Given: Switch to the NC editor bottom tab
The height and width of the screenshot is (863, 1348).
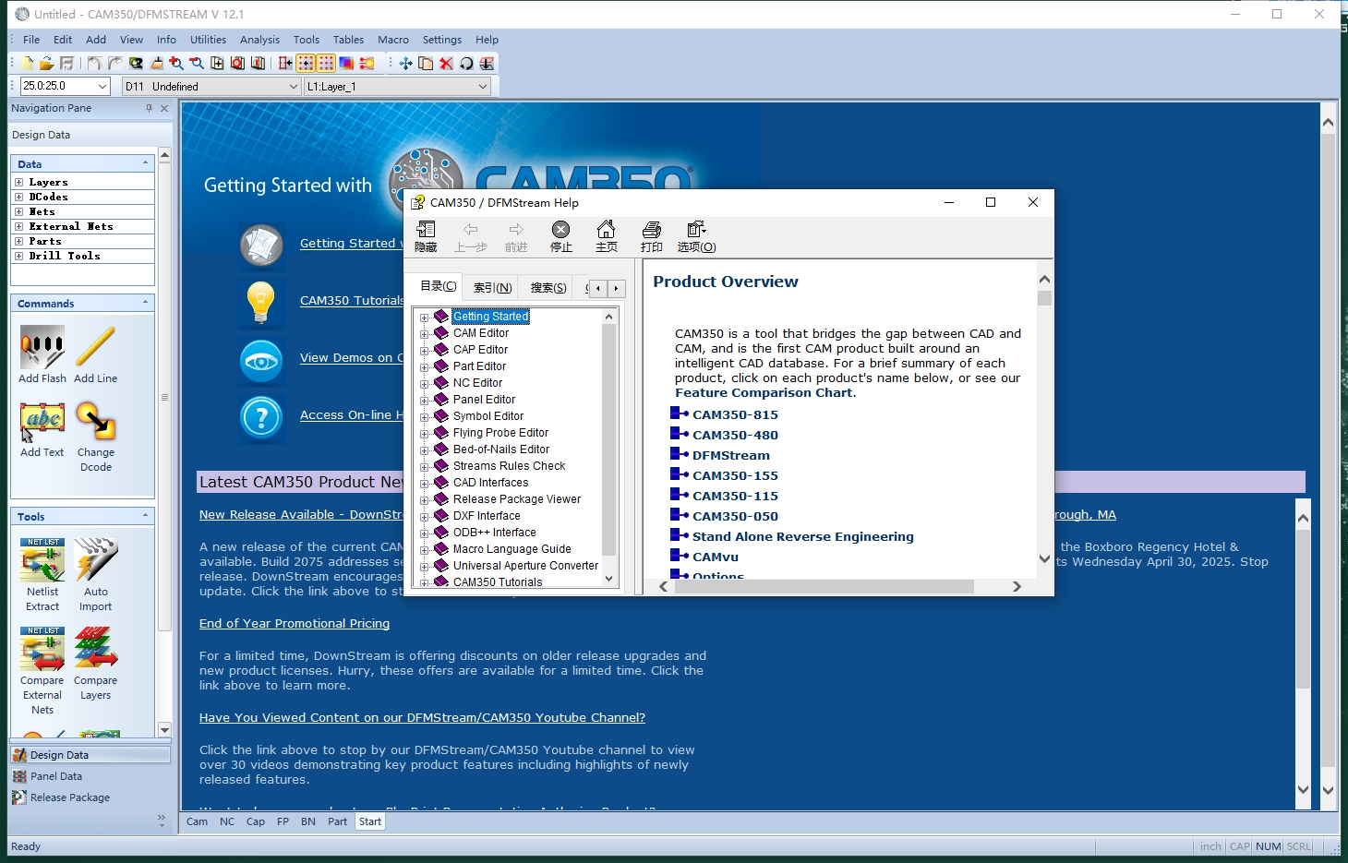Looking at the screenshot, I should click(227, 821).
